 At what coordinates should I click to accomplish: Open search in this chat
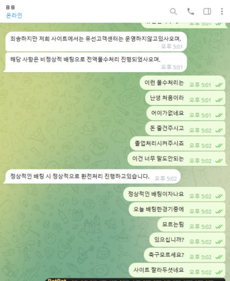173,11
